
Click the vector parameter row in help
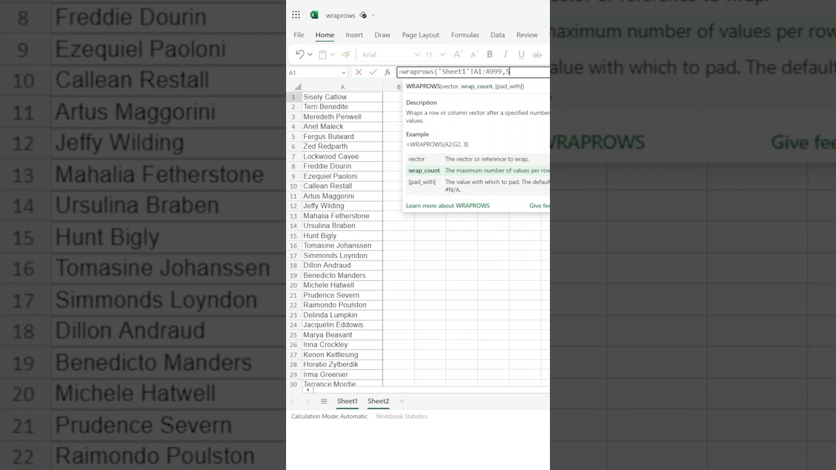(x=477, y=159)
